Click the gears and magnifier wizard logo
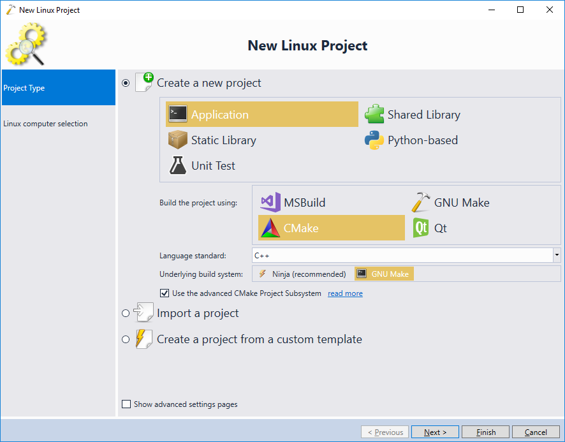 point(26,43)
